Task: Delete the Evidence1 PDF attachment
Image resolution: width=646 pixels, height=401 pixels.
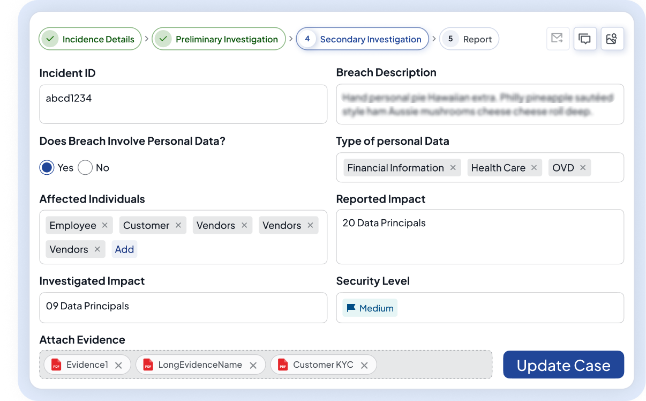Action: (119, 365)
